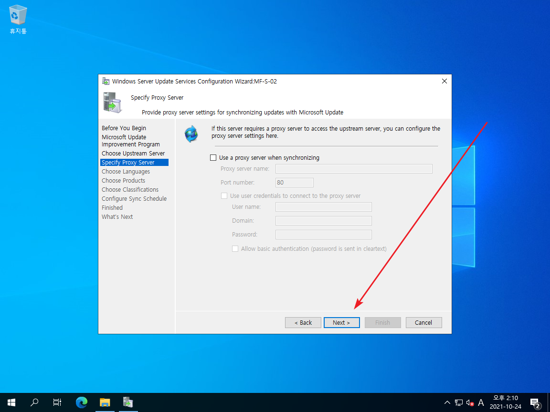Click the User name field
The width and height of the screenshot is (550, 412).
pos(323,207)
